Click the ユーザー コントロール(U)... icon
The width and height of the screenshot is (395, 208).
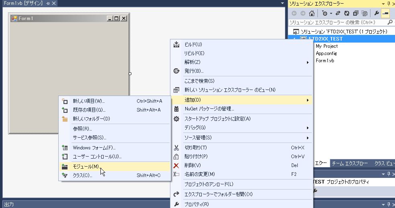[65, 157]
